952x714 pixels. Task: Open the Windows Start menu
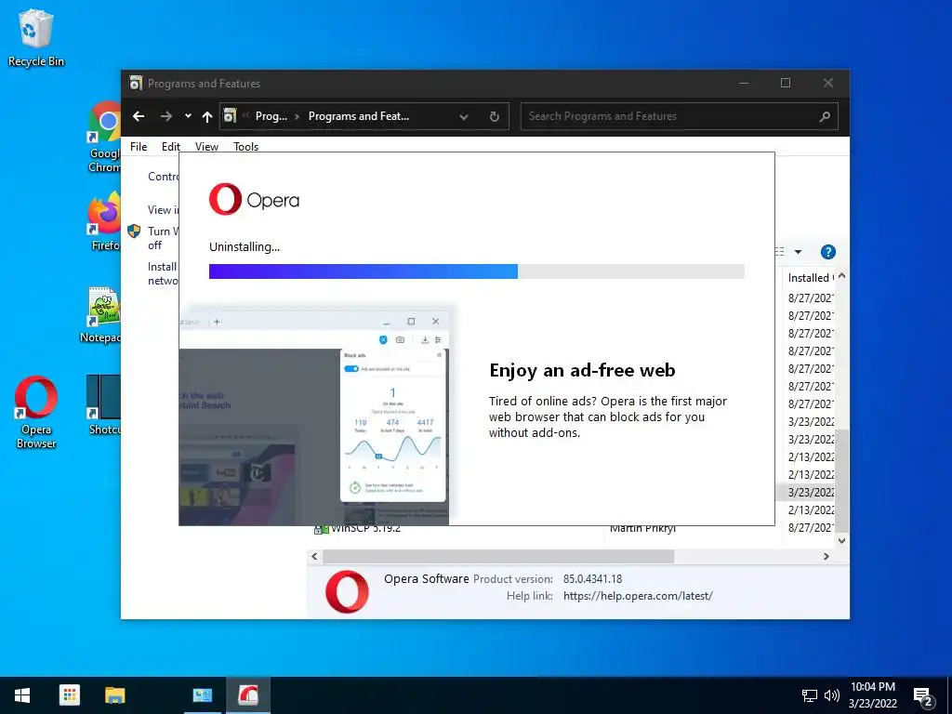pos(22,695)
